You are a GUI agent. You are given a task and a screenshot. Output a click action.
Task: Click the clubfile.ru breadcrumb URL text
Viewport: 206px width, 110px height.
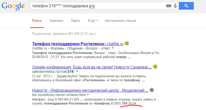point(71,48)
